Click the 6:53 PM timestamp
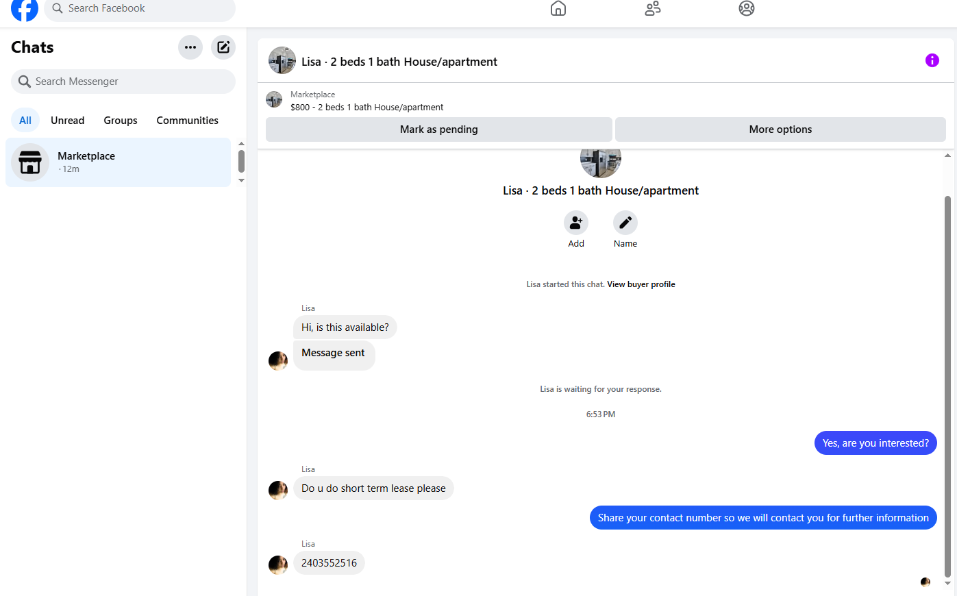This screenshot has height=596, width=957. click(601, 414)
